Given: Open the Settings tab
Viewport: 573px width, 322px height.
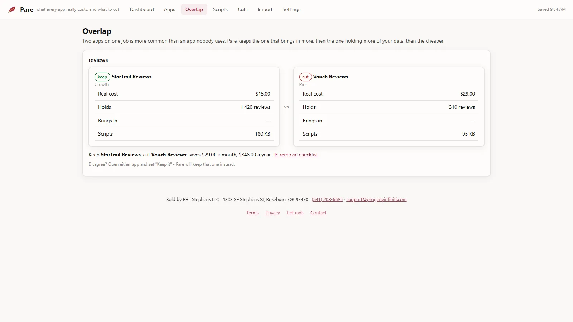Looking at the screenshot, I should pos(291,9).
